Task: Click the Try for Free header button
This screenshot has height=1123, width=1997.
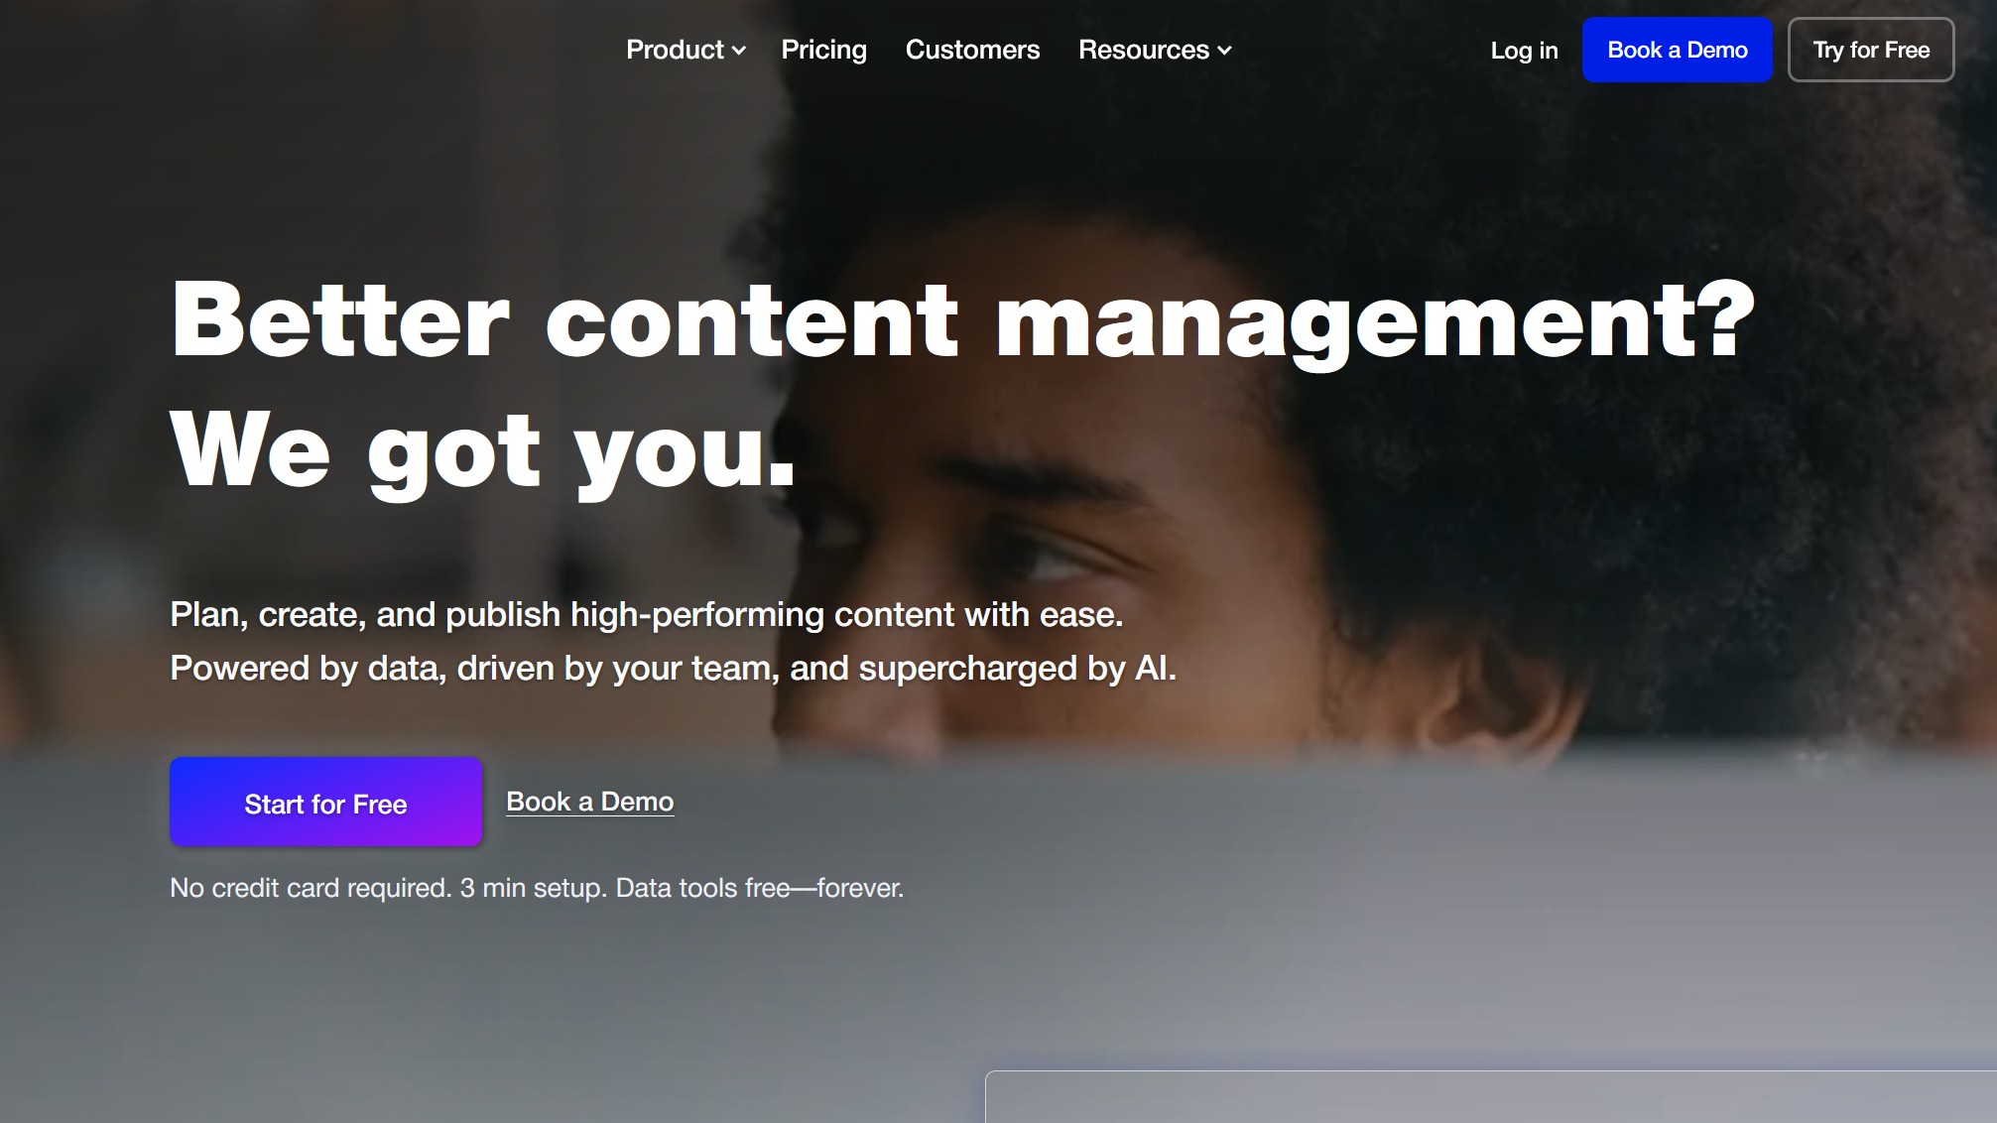Action: point(1871,50)
